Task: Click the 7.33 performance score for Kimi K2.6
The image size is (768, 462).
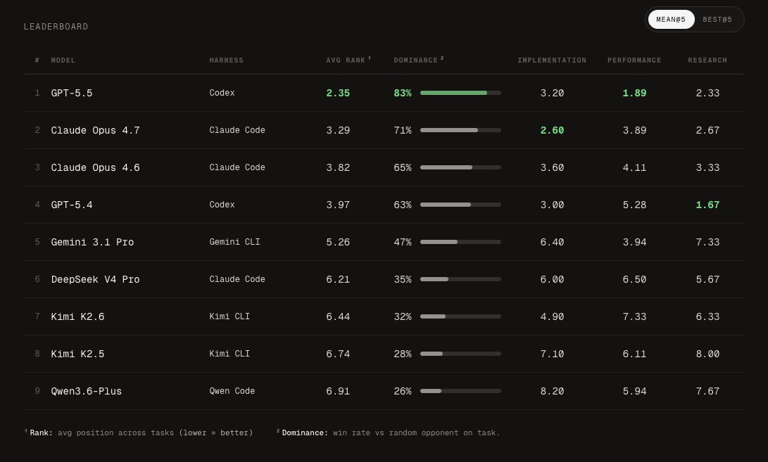Action: (634, 316)
